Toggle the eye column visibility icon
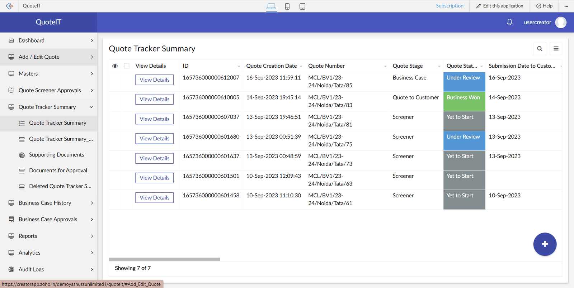The height and width of the screenshot is (288, 574). (x=115, y=66)
